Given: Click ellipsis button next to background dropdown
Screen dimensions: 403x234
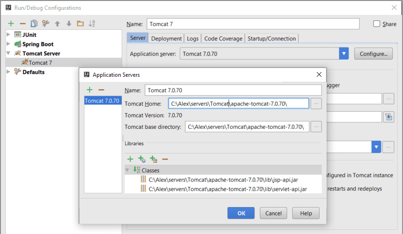Looking at the screenshot, I should tap(389, 147).
